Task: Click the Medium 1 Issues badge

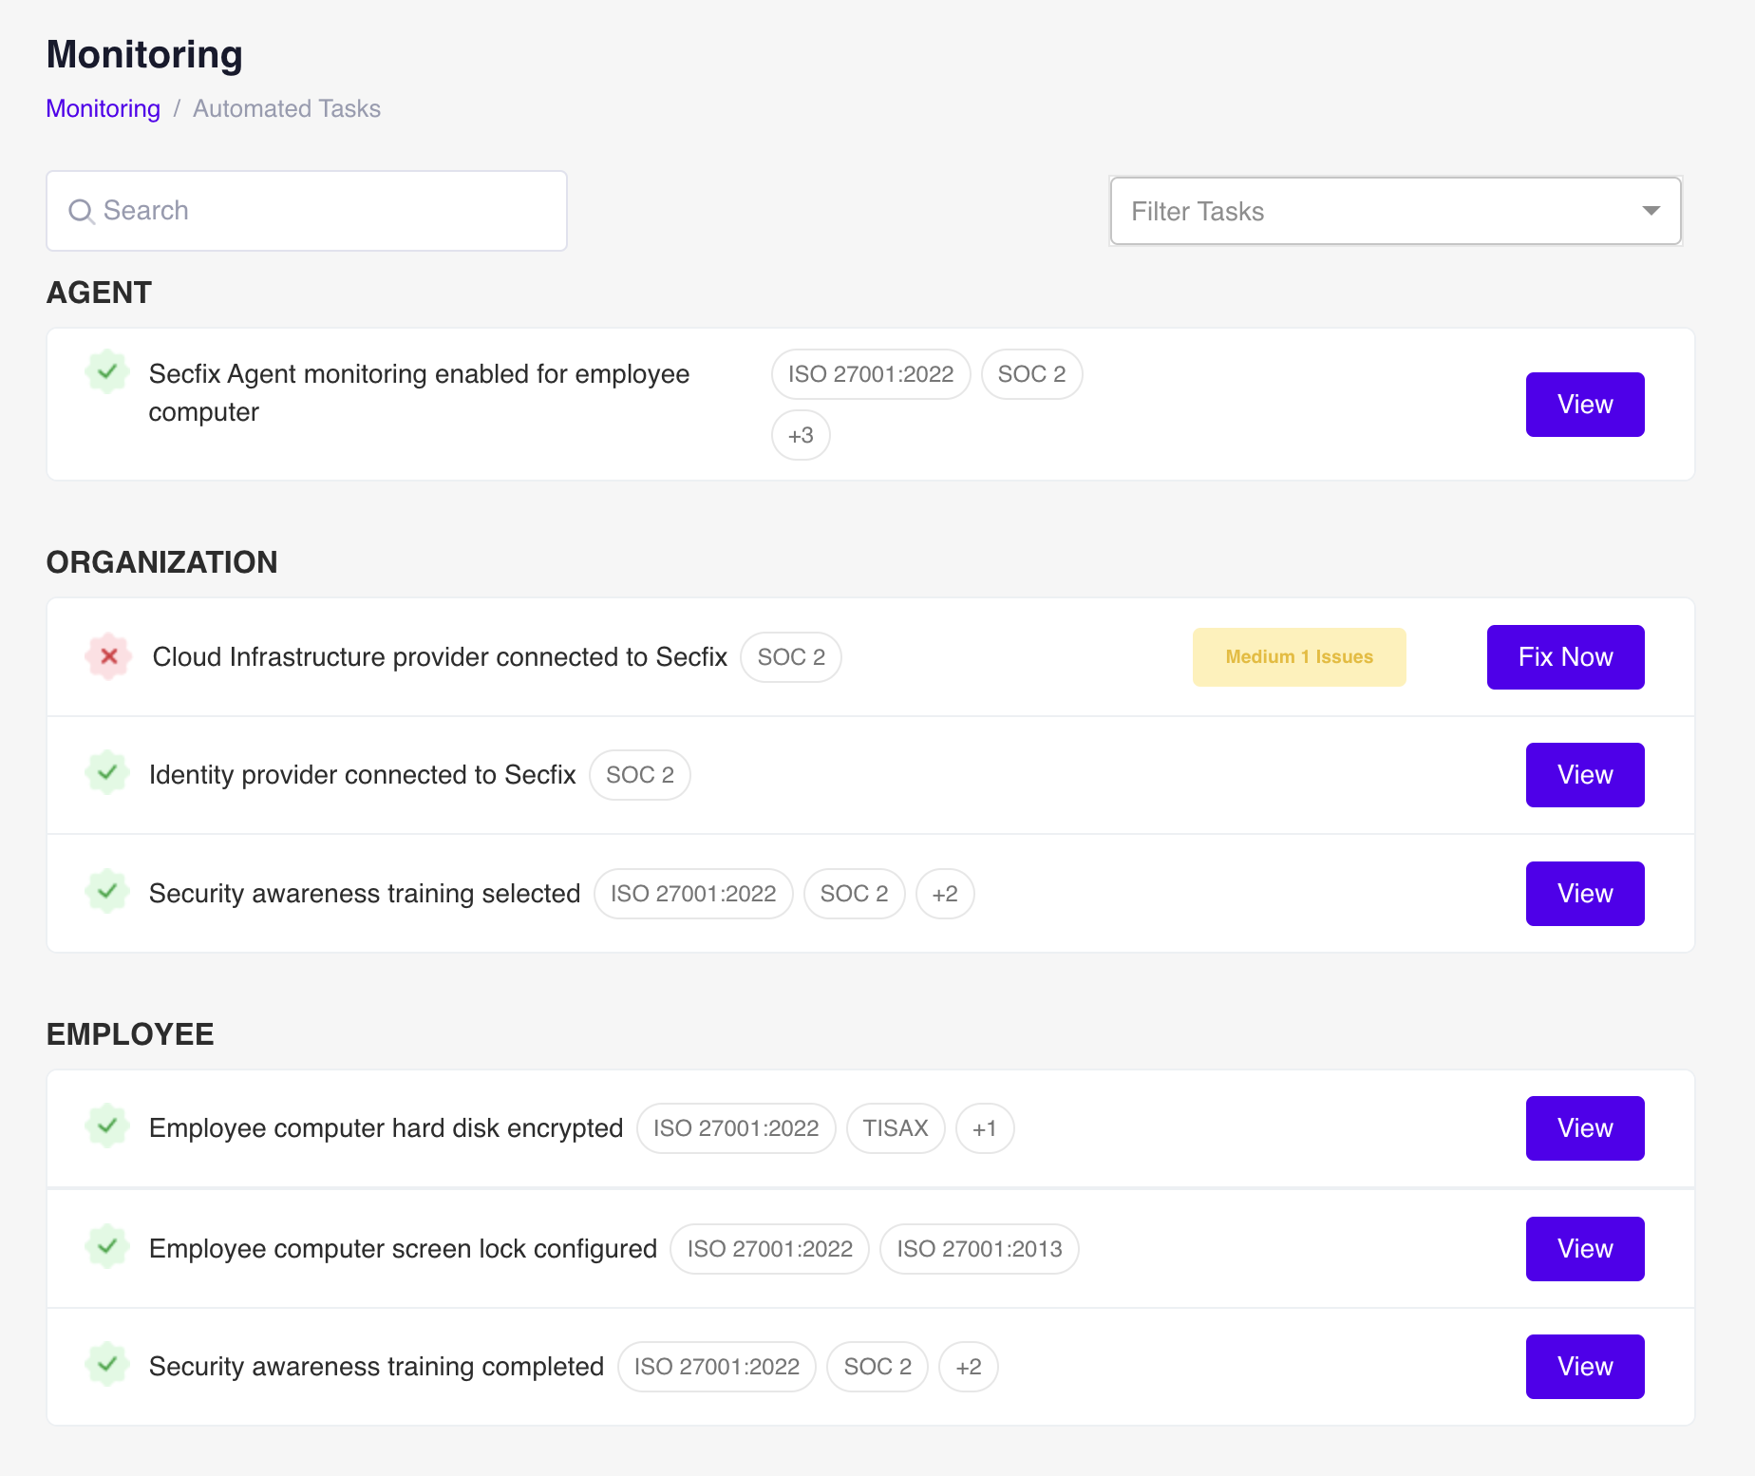Action: point(1298,657)
